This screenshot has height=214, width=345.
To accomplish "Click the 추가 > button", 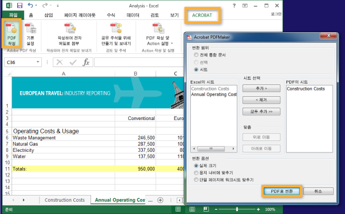I will [261, 88].
